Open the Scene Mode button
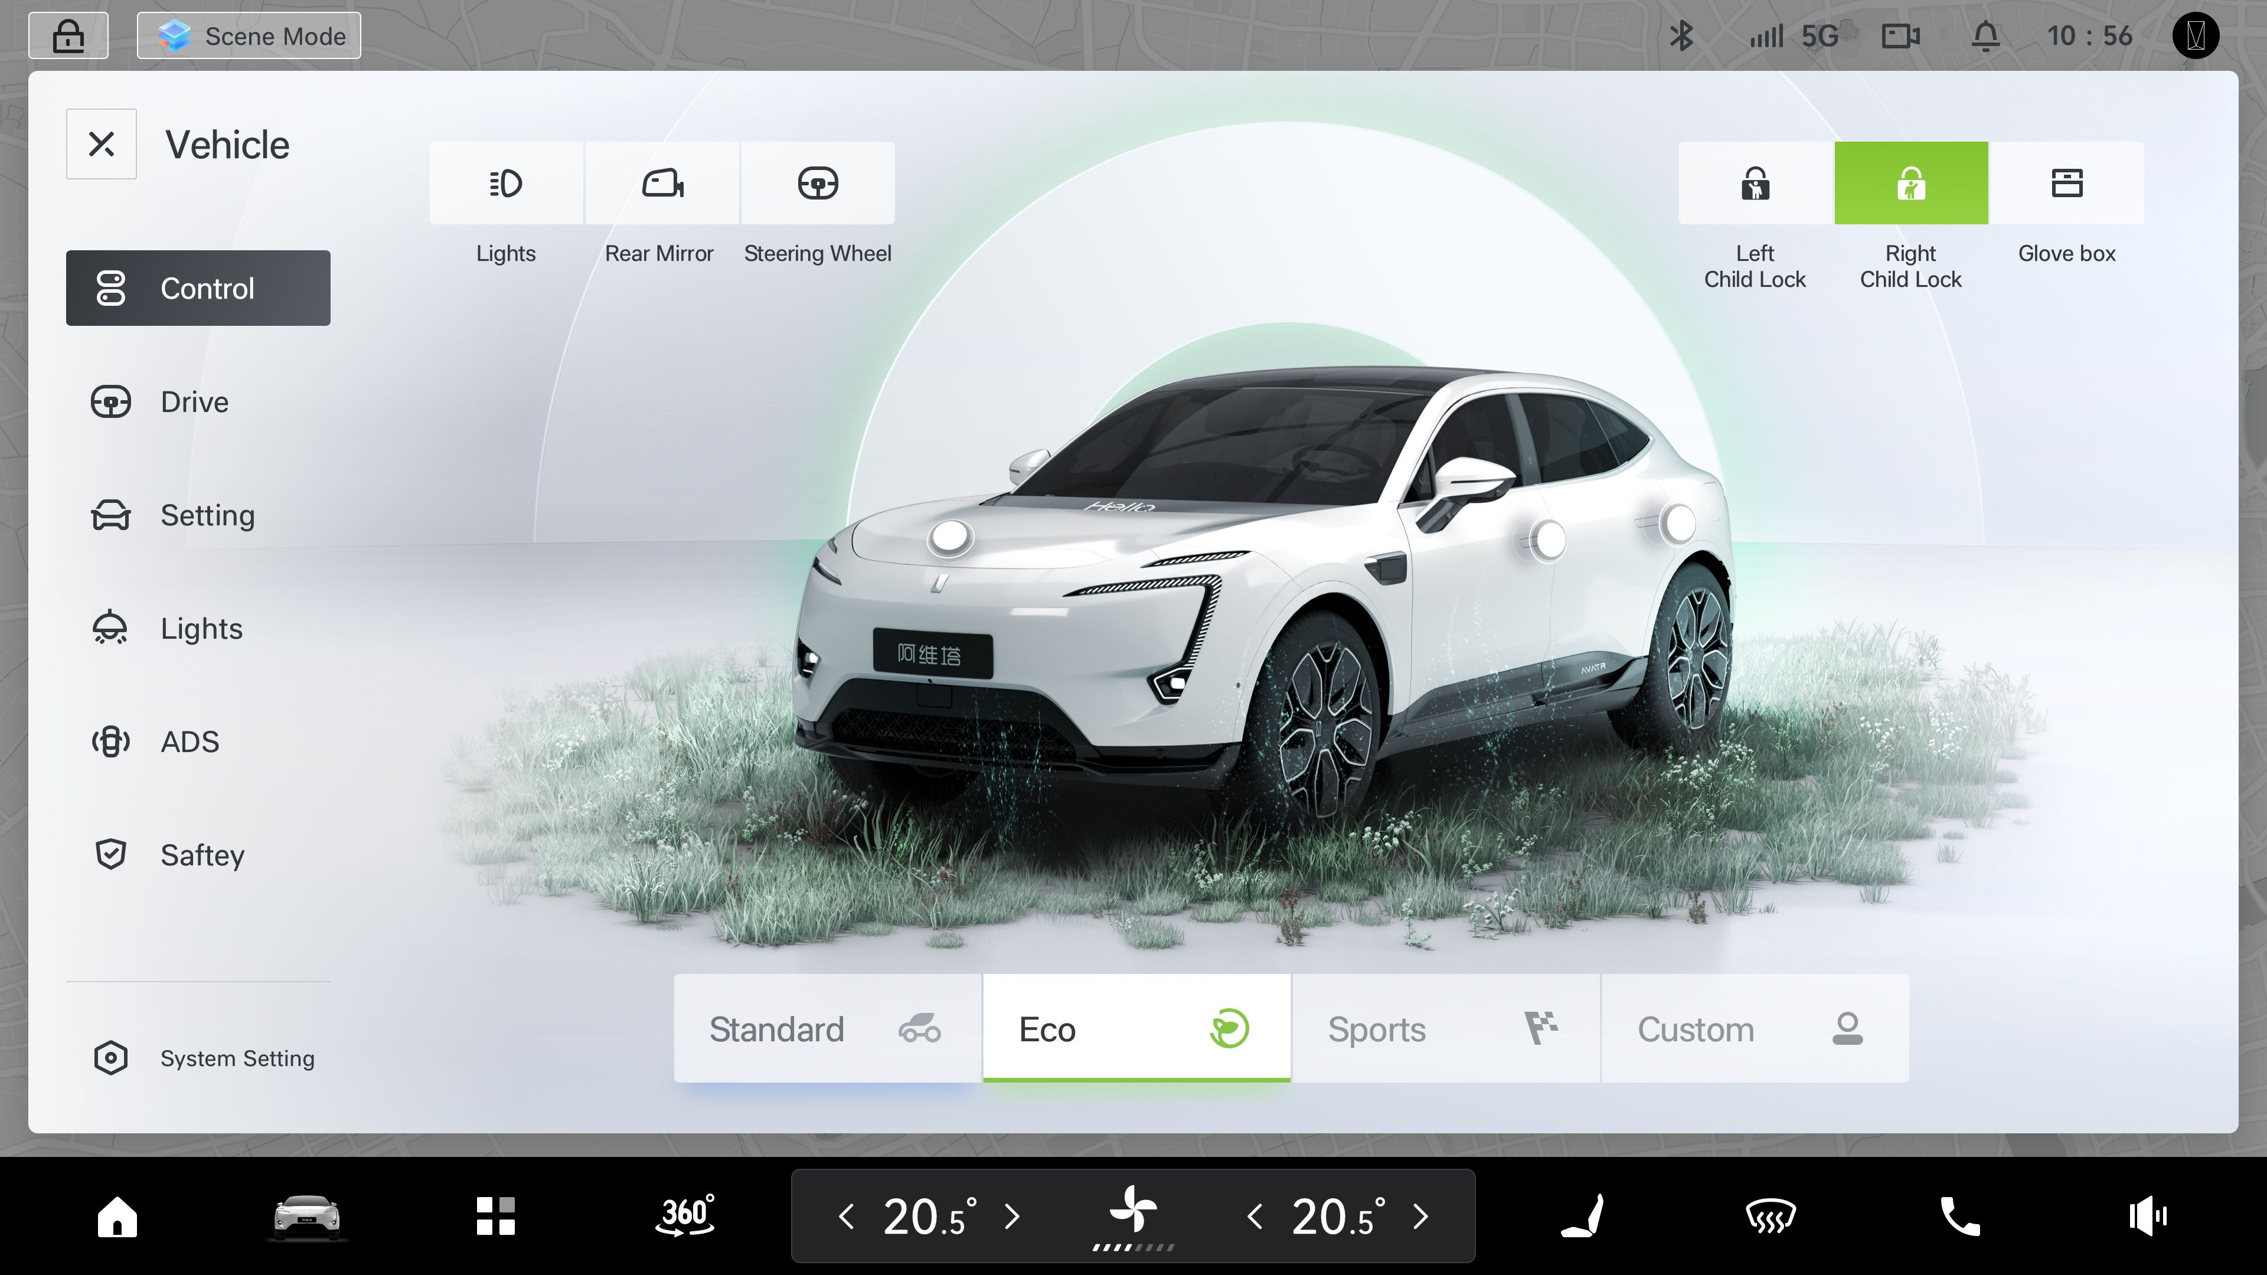 coord(249,36)
